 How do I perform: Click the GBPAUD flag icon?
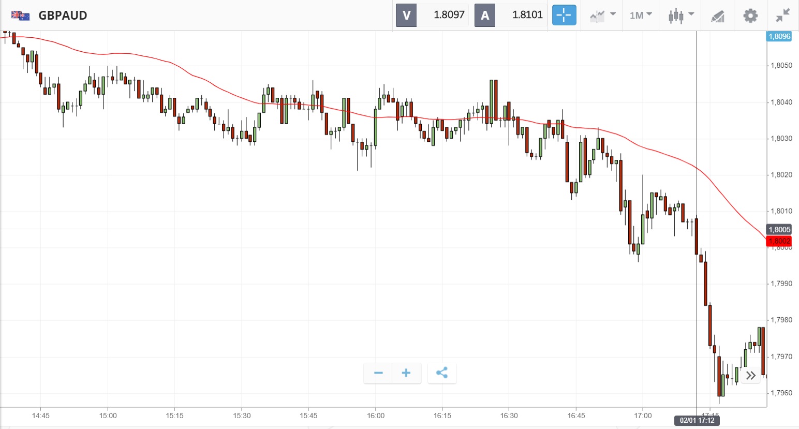tap(20, 16)
